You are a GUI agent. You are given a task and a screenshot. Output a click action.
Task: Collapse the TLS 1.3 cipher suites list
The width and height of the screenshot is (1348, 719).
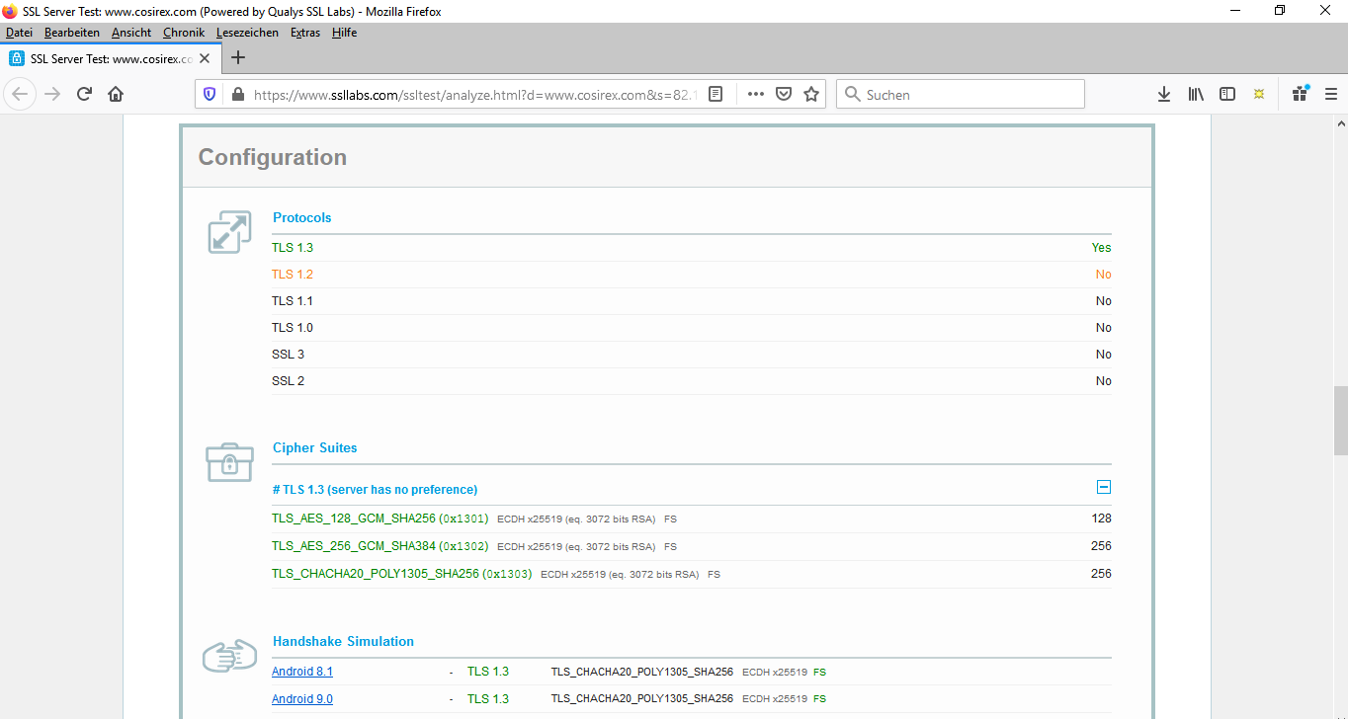pos(1104,487)
